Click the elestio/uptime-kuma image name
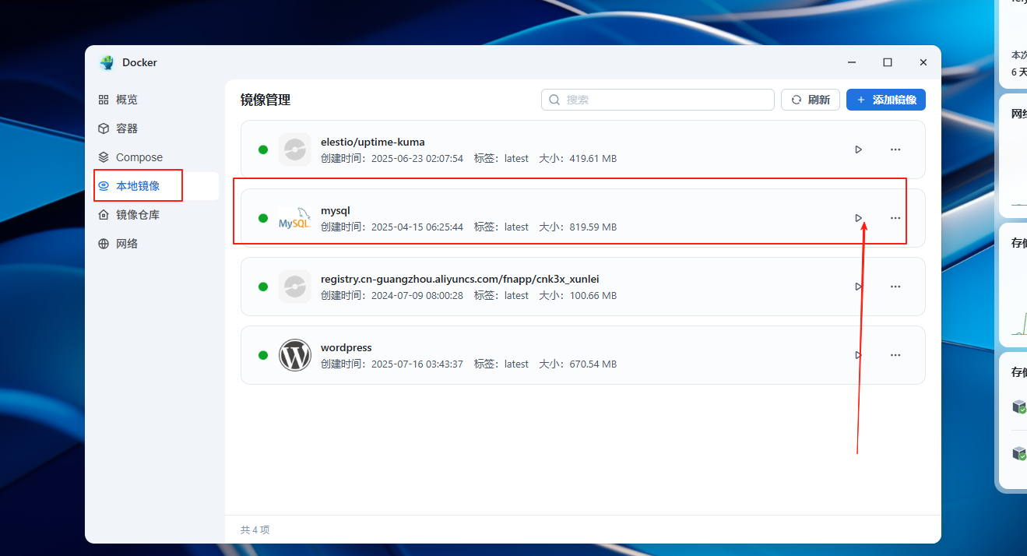 [373, 143]
